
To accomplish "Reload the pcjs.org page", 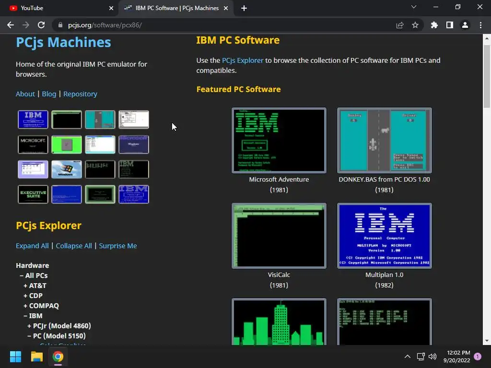I will tap(41, 25).
